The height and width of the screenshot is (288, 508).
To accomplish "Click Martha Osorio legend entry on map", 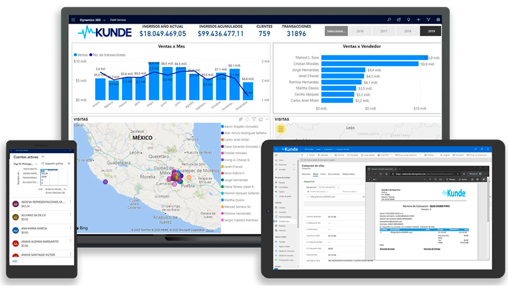I will (233, 200).
